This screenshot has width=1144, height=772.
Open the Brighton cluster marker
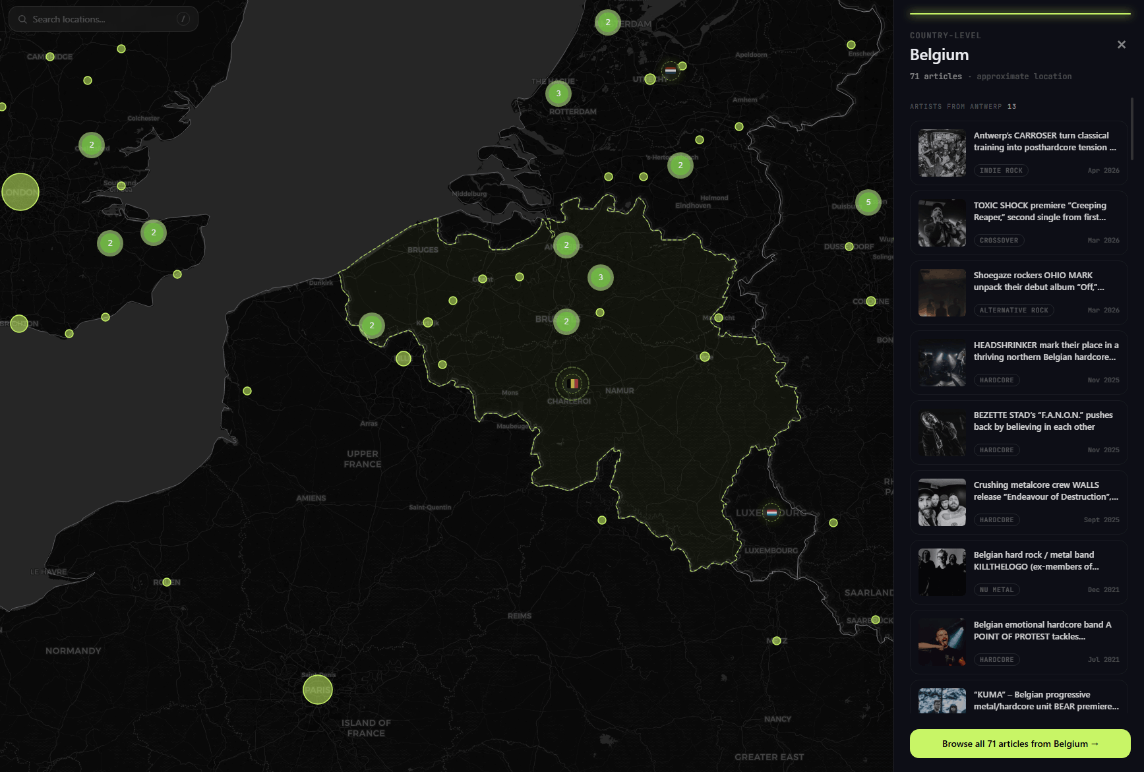click(19, 324)
